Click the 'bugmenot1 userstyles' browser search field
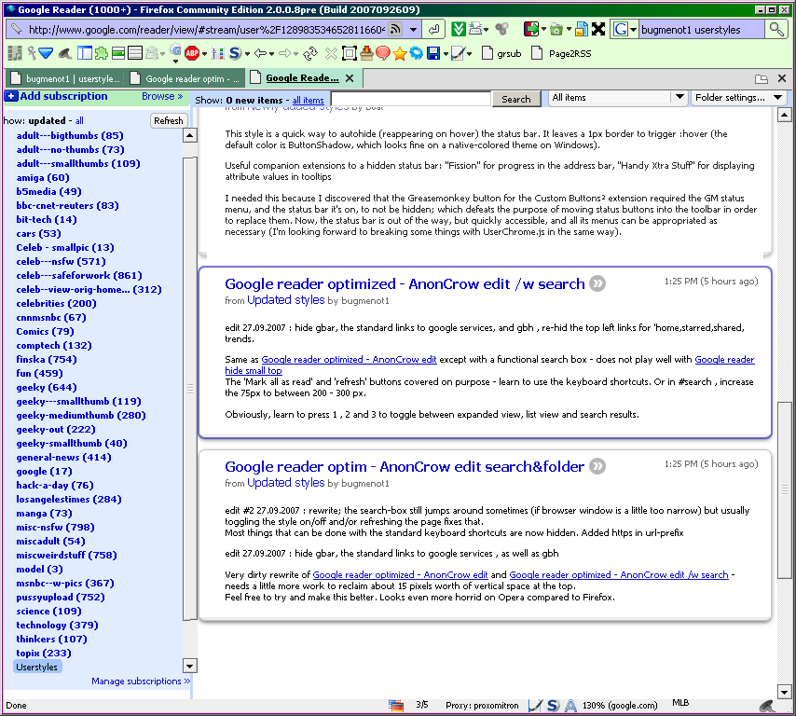Screen dimensions: 796x716 [x=701, y=30]
